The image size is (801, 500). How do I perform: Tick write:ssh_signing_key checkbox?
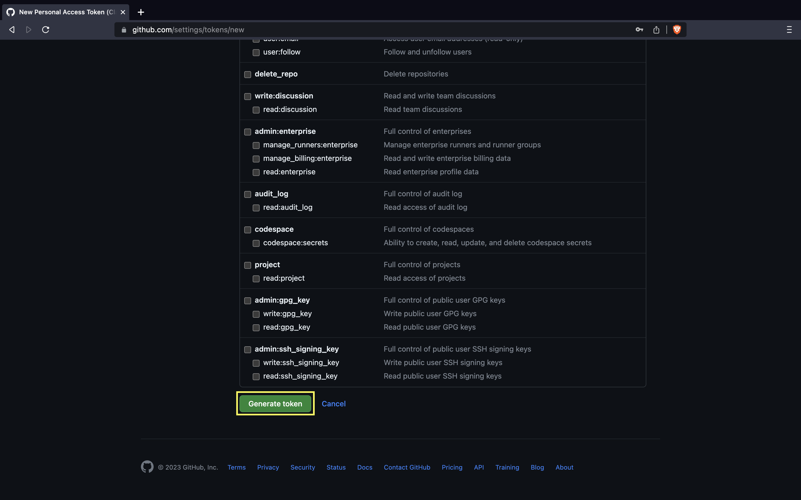pyautogui.click(x=256, y=363)
